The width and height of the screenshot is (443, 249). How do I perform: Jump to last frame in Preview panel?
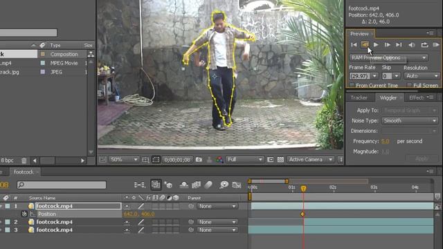[399, 44]
